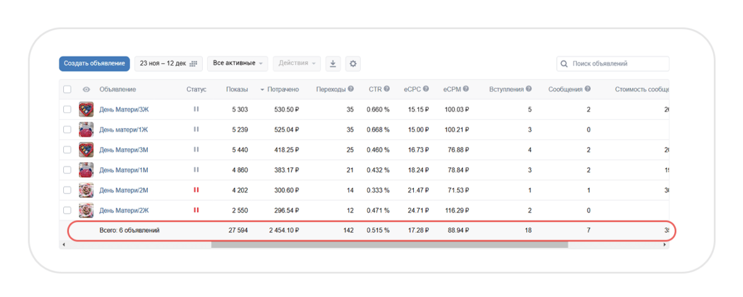The image size is (743, 297).
Task: Toggle the eye visibility column icon
Action: [87, 90]
